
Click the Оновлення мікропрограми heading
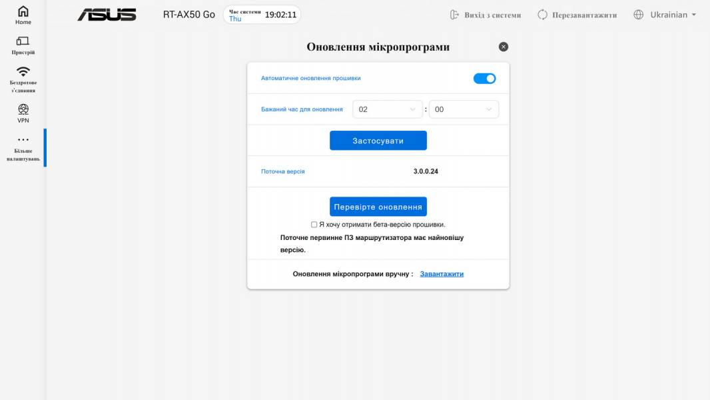point(378,47)
